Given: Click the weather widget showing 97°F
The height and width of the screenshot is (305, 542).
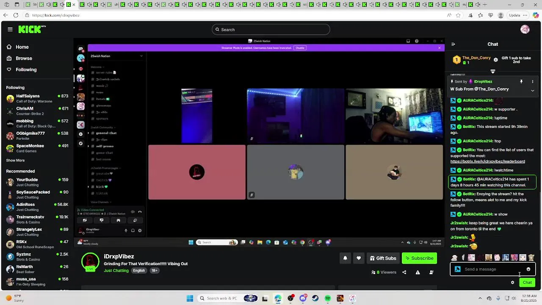Looking at the screenshot, I should click(x=15, y=298).
